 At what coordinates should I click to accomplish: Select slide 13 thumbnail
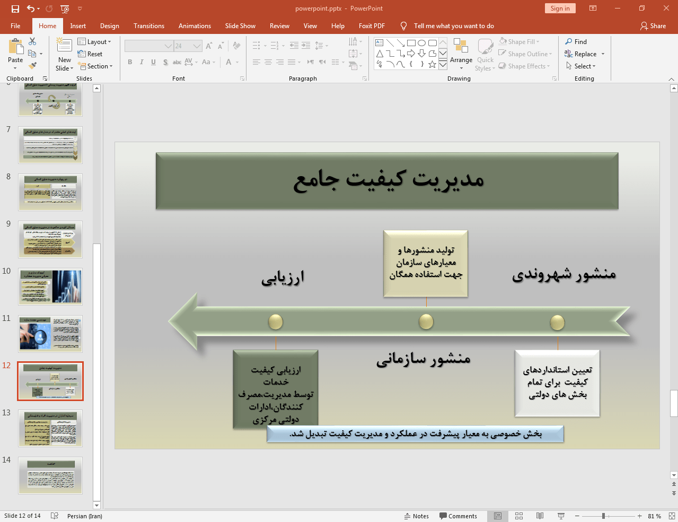(50, 429)
